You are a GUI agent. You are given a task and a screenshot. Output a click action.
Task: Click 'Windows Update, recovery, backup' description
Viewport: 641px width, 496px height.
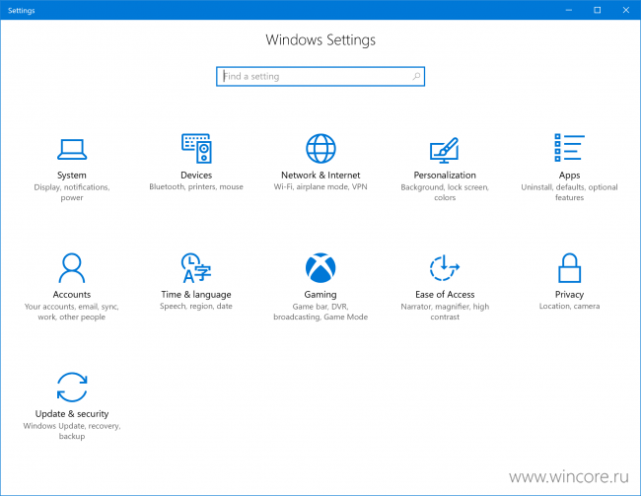coord(72,431)
